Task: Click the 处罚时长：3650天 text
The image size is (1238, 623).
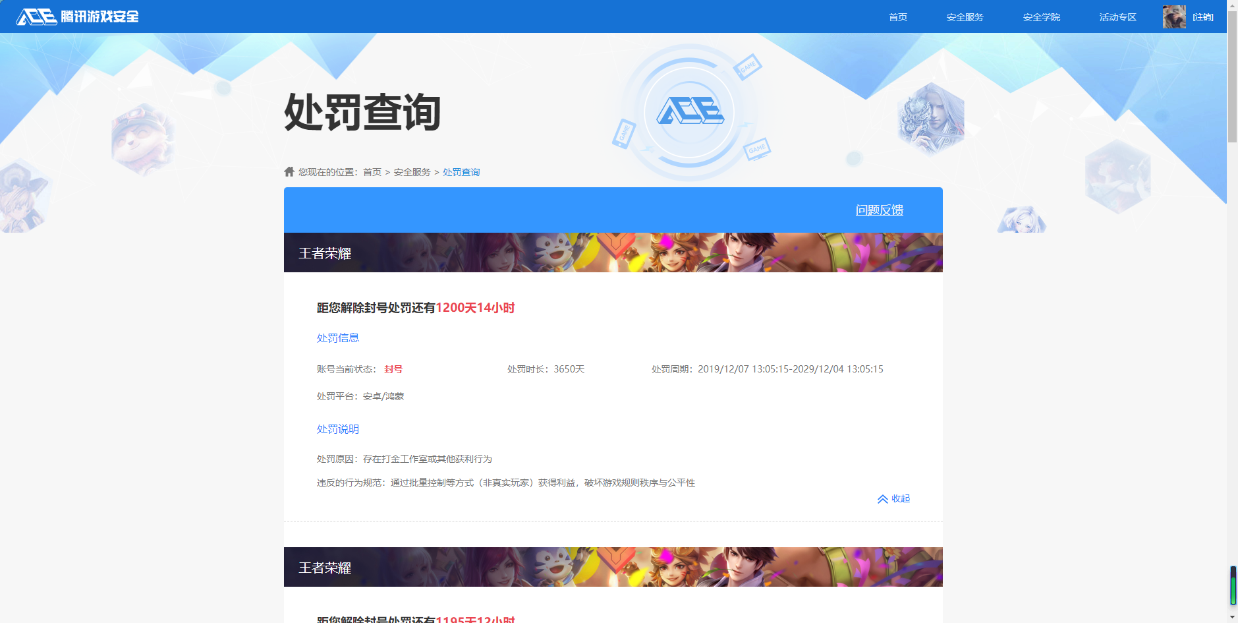Action: 546,369
